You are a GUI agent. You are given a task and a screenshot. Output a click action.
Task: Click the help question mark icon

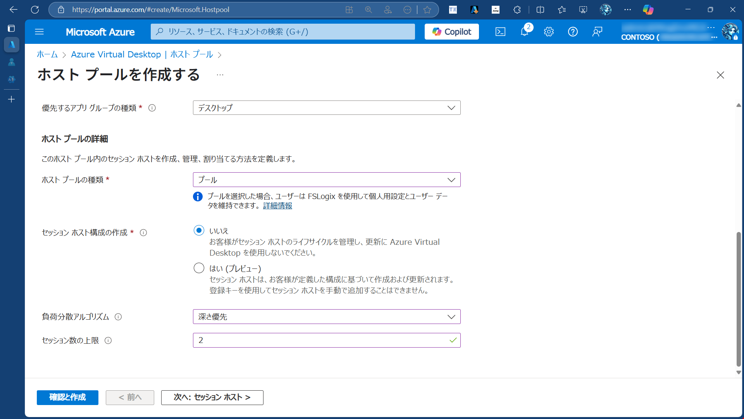click(x=573, y=32)
